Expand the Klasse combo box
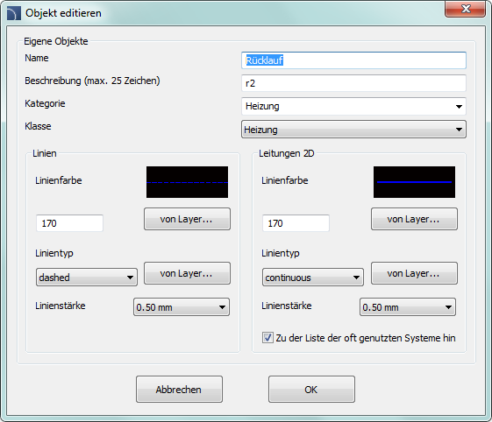The image size is (492, 422). pos(353,130)
